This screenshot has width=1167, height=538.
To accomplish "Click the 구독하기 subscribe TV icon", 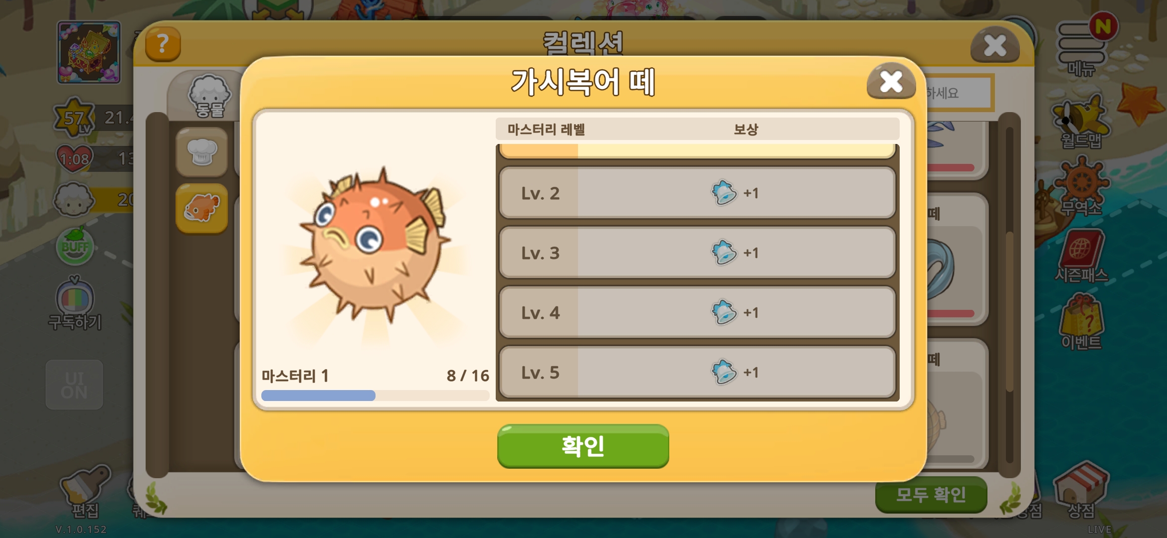I will point(75,303).
